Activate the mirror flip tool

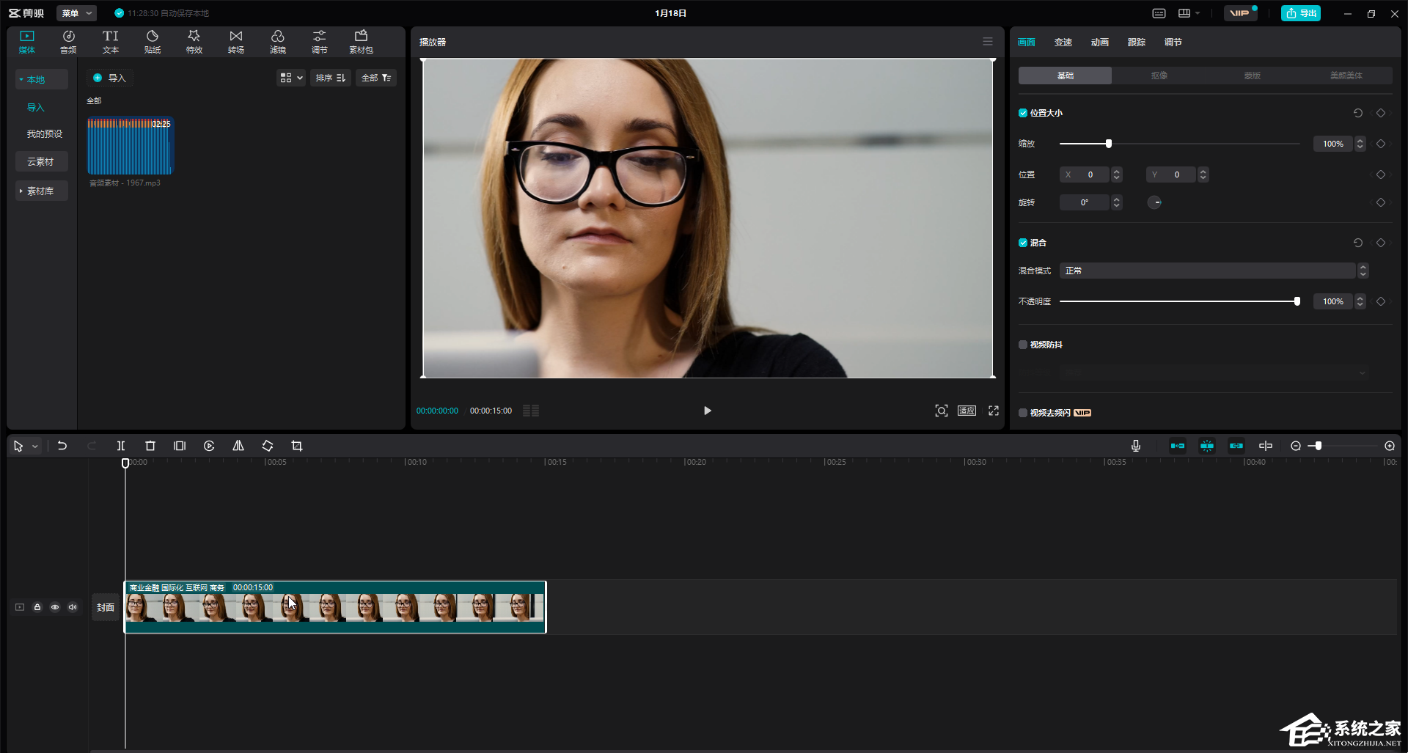tap(238, 446)
